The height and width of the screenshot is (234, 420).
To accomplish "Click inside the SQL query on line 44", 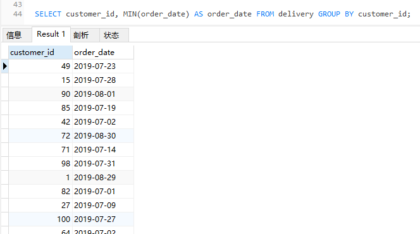I will tap(222, 14).
